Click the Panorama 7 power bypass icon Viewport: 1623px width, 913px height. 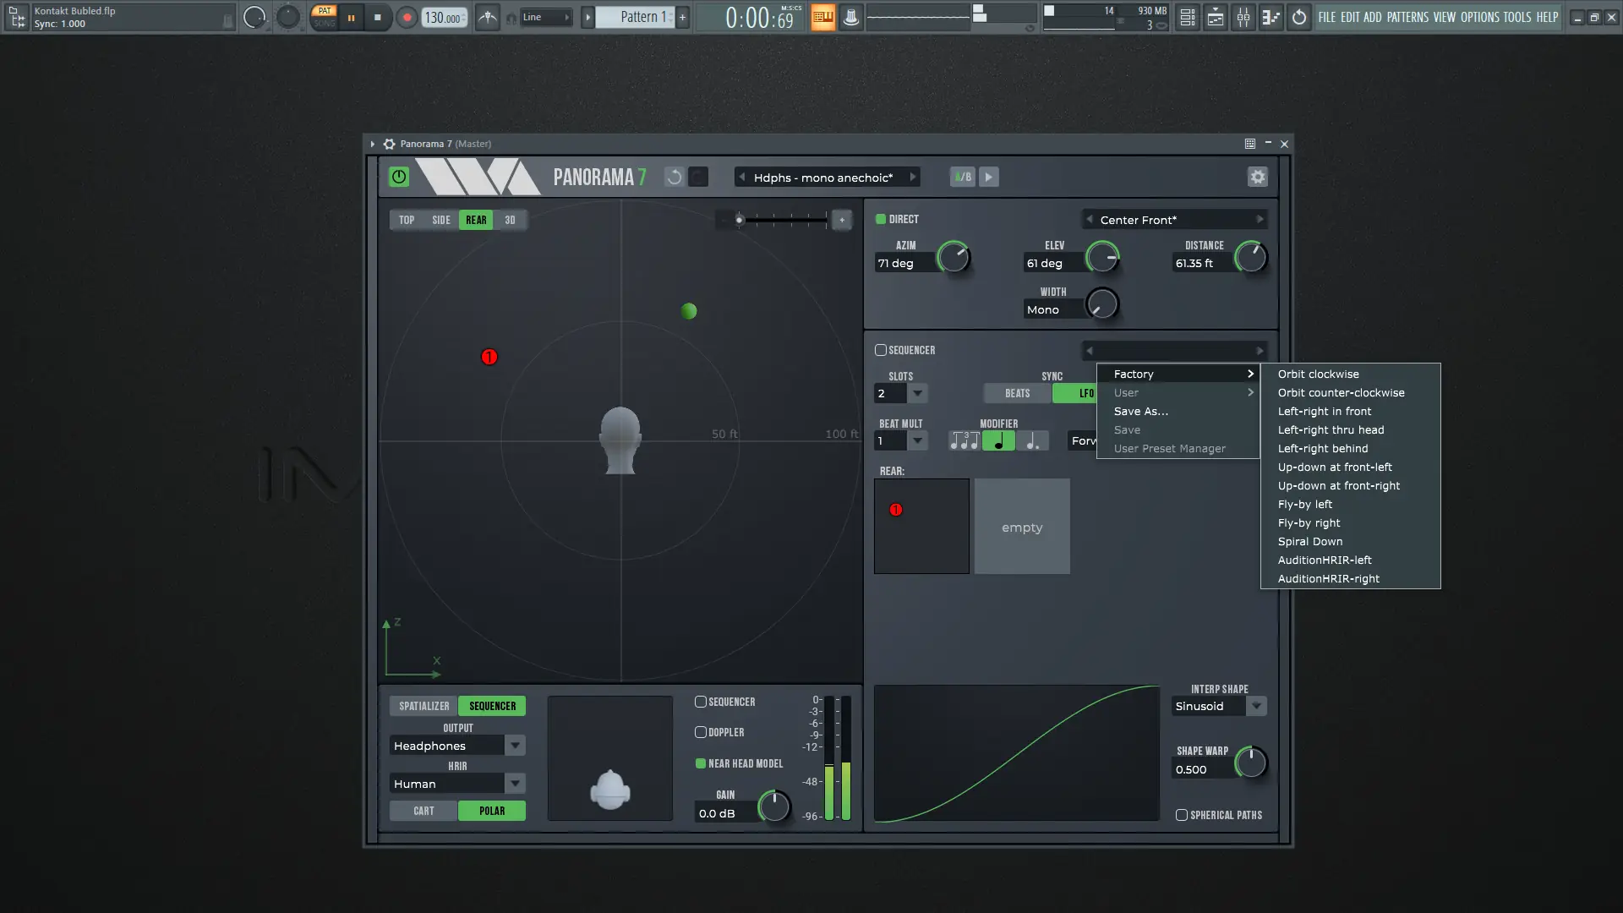(398, 177)
